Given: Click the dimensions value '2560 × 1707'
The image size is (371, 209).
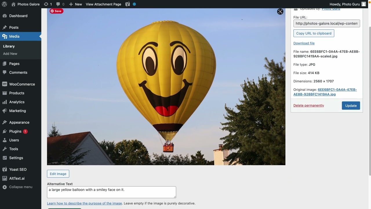Looking at the screenshot, I should point(323,81).
